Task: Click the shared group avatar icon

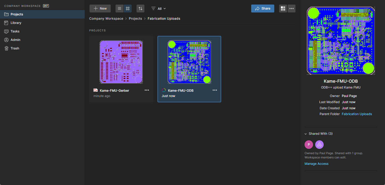Action: pos(319,145)
